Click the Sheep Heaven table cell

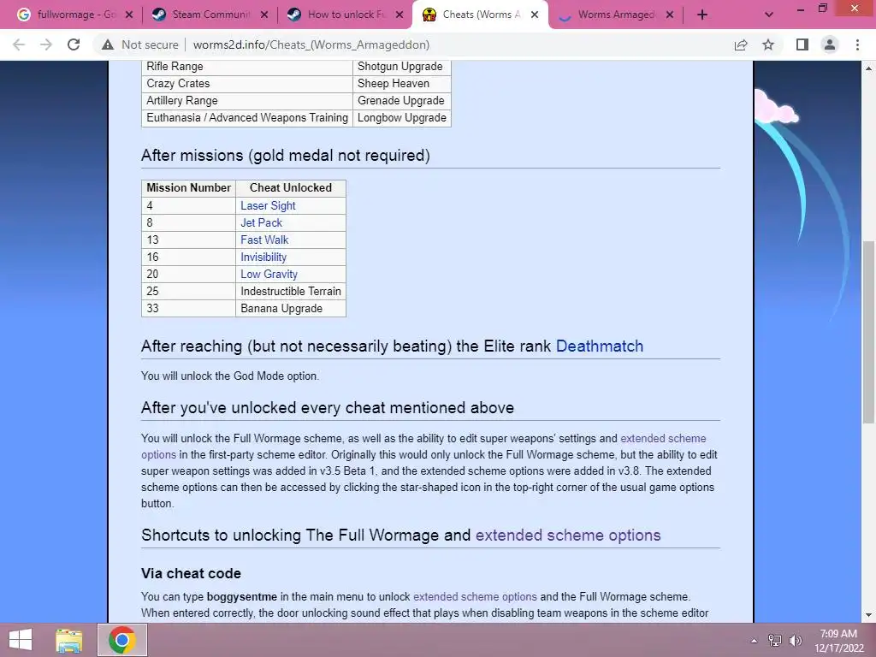pyautogui.click(x=402, y=83)
